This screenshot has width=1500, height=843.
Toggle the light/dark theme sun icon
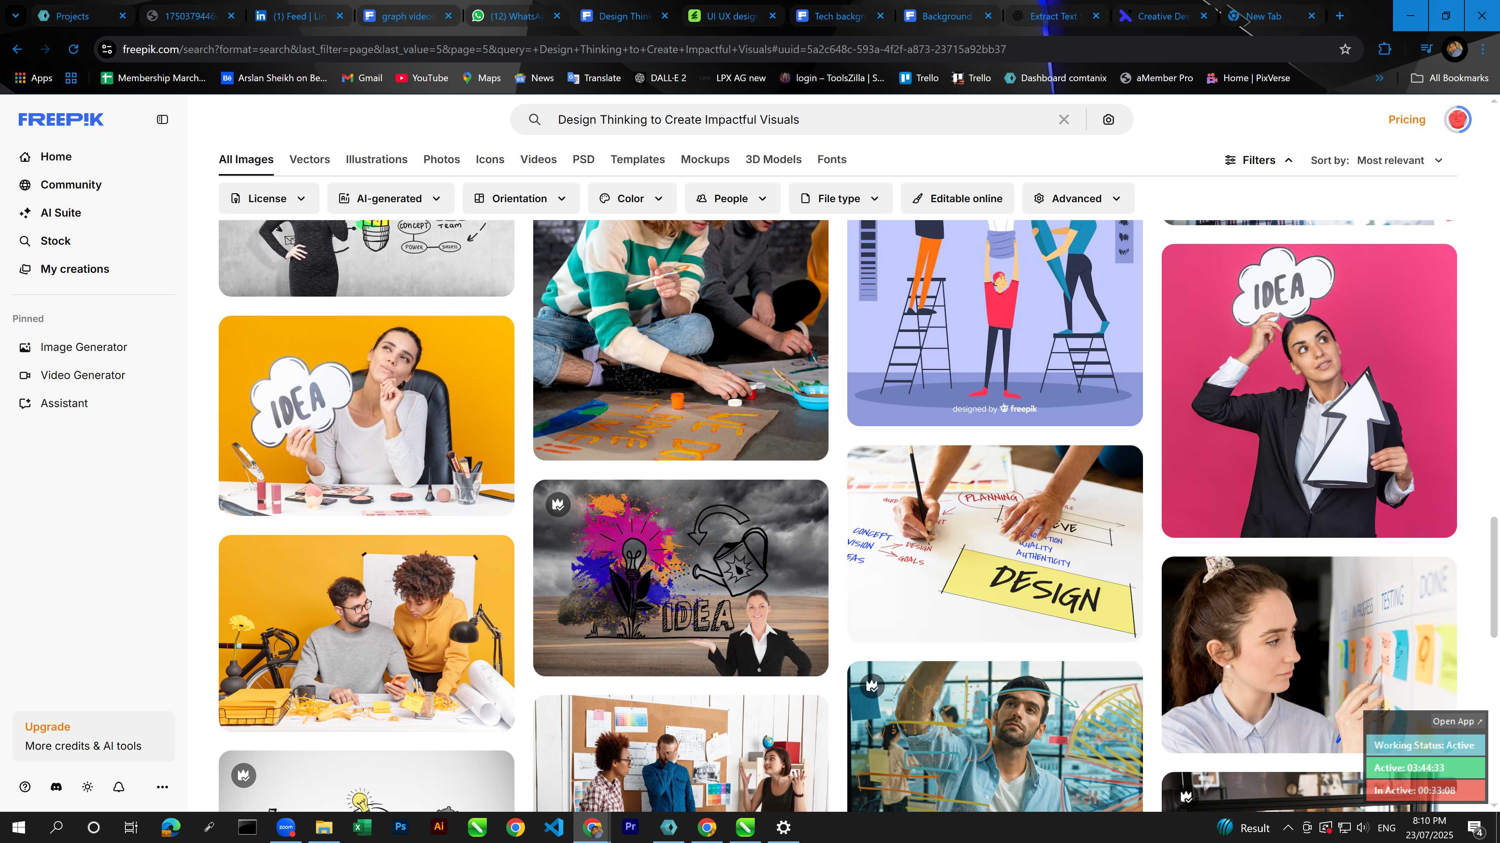coord(87,786)
